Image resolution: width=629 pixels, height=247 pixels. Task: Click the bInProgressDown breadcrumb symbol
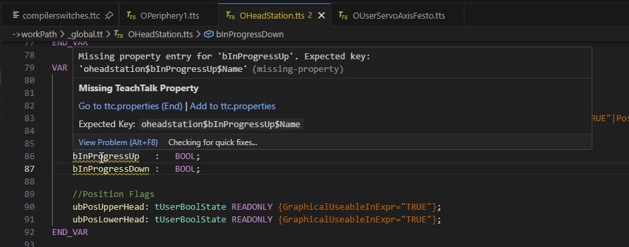point(249,35)
